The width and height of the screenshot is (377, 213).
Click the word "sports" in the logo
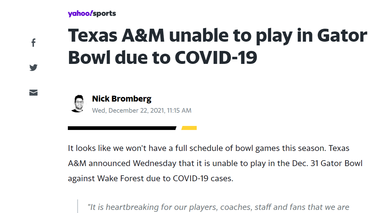pyautogui.click(x=105, y=14)
